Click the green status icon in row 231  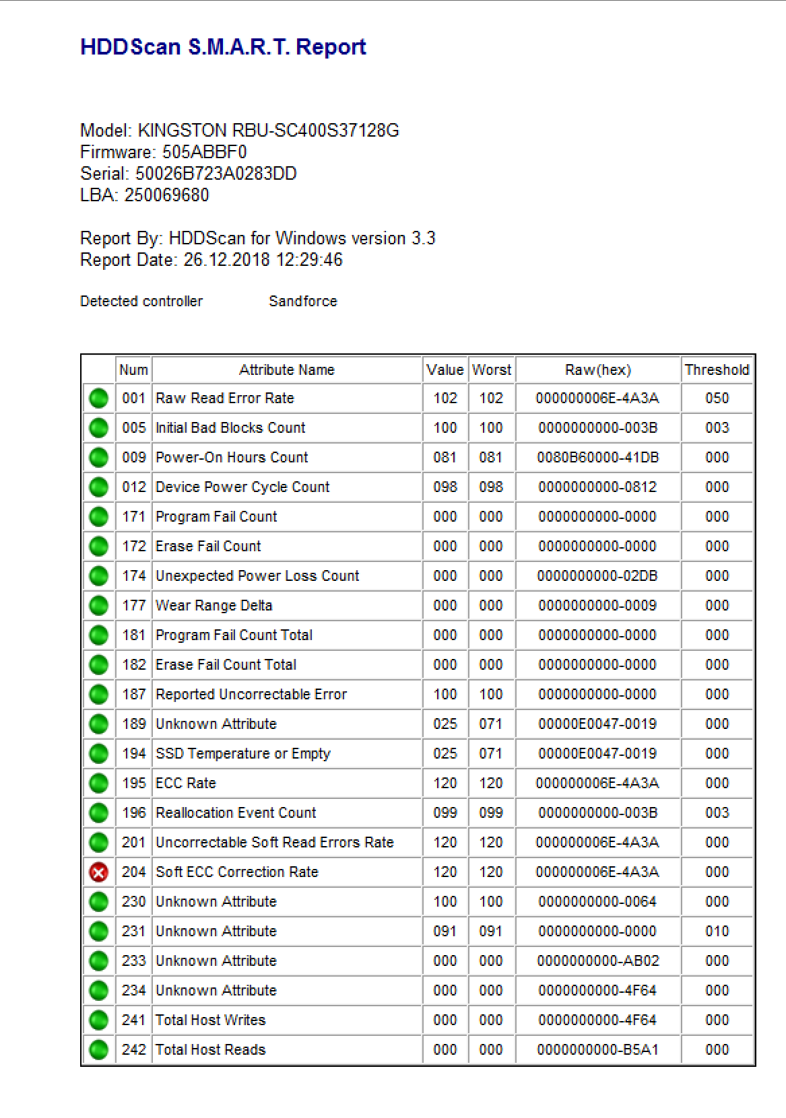(x=99, y=932)
